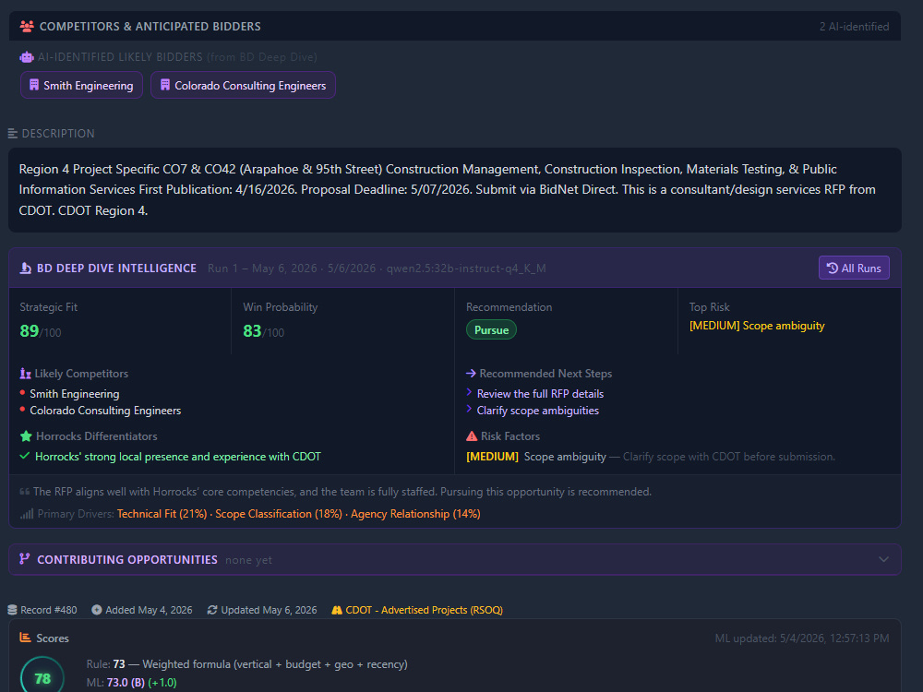Click the ML updated timestamp

click(x=802, y=638)
